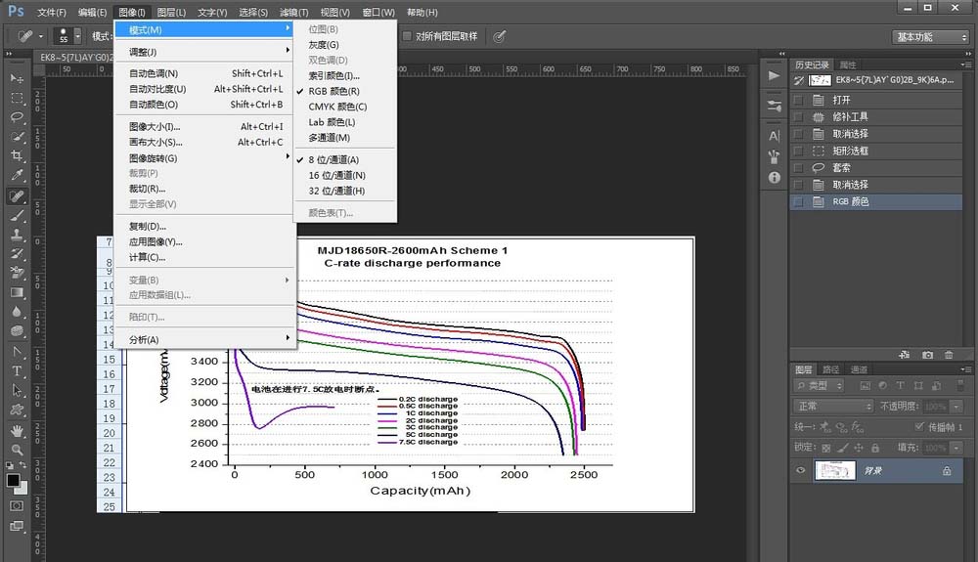
Task: Click the camera icon to create a history snapshot
Action: tap(927, 355)
